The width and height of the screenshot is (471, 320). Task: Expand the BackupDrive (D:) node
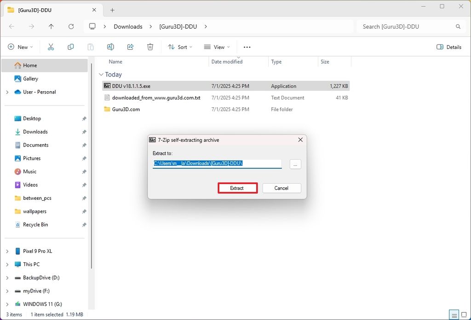(x=7, y=278)
